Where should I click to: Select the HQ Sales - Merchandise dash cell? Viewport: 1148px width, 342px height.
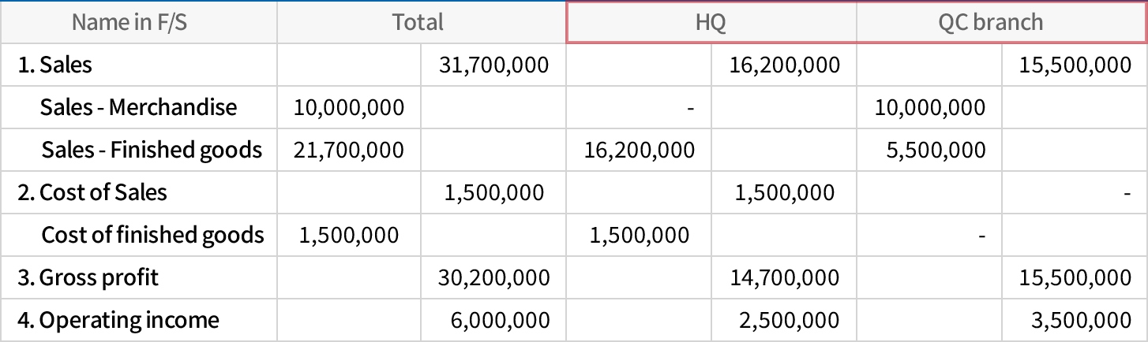point(689,107)
